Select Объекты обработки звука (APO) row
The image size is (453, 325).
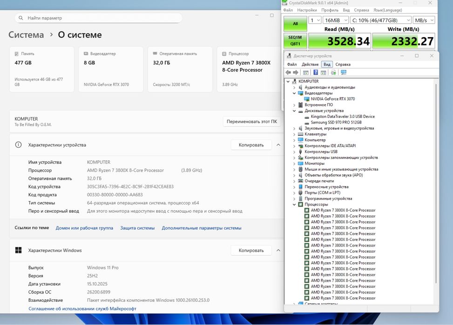334,175
